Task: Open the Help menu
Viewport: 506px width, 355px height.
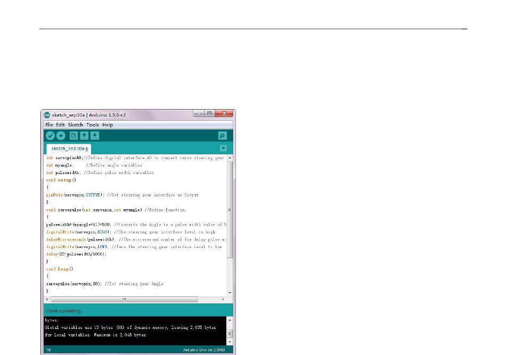Action: tap(108, 125)
